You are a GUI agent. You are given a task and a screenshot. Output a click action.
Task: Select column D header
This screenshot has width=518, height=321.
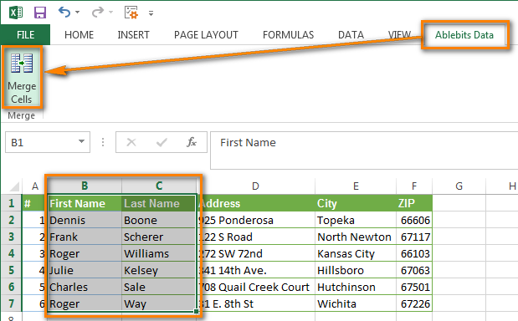coord(255,186)
